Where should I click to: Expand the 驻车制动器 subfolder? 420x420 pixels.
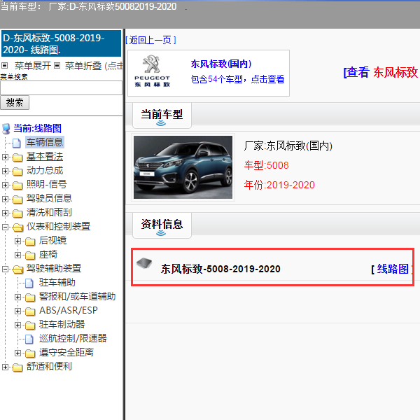coord(17,325)
